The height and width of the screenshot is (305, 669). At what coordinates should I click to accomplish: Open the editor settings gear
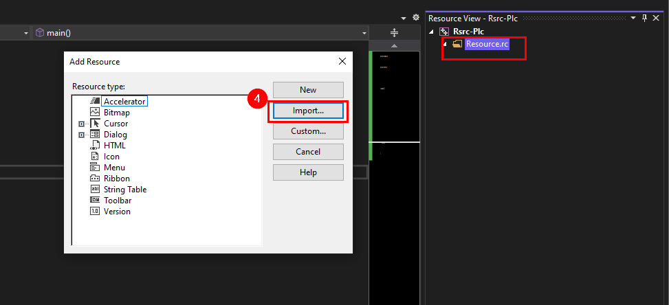pos(416,18)
